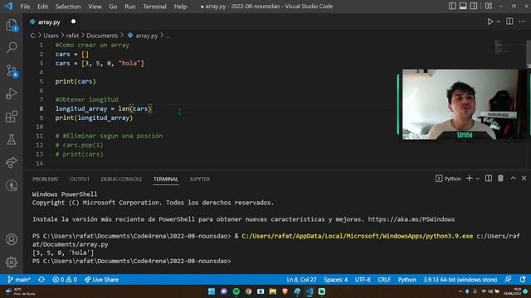Change indentation via Spaces: 4
The height and width of the screenshot is (298, 531).
tap(335, 280)
